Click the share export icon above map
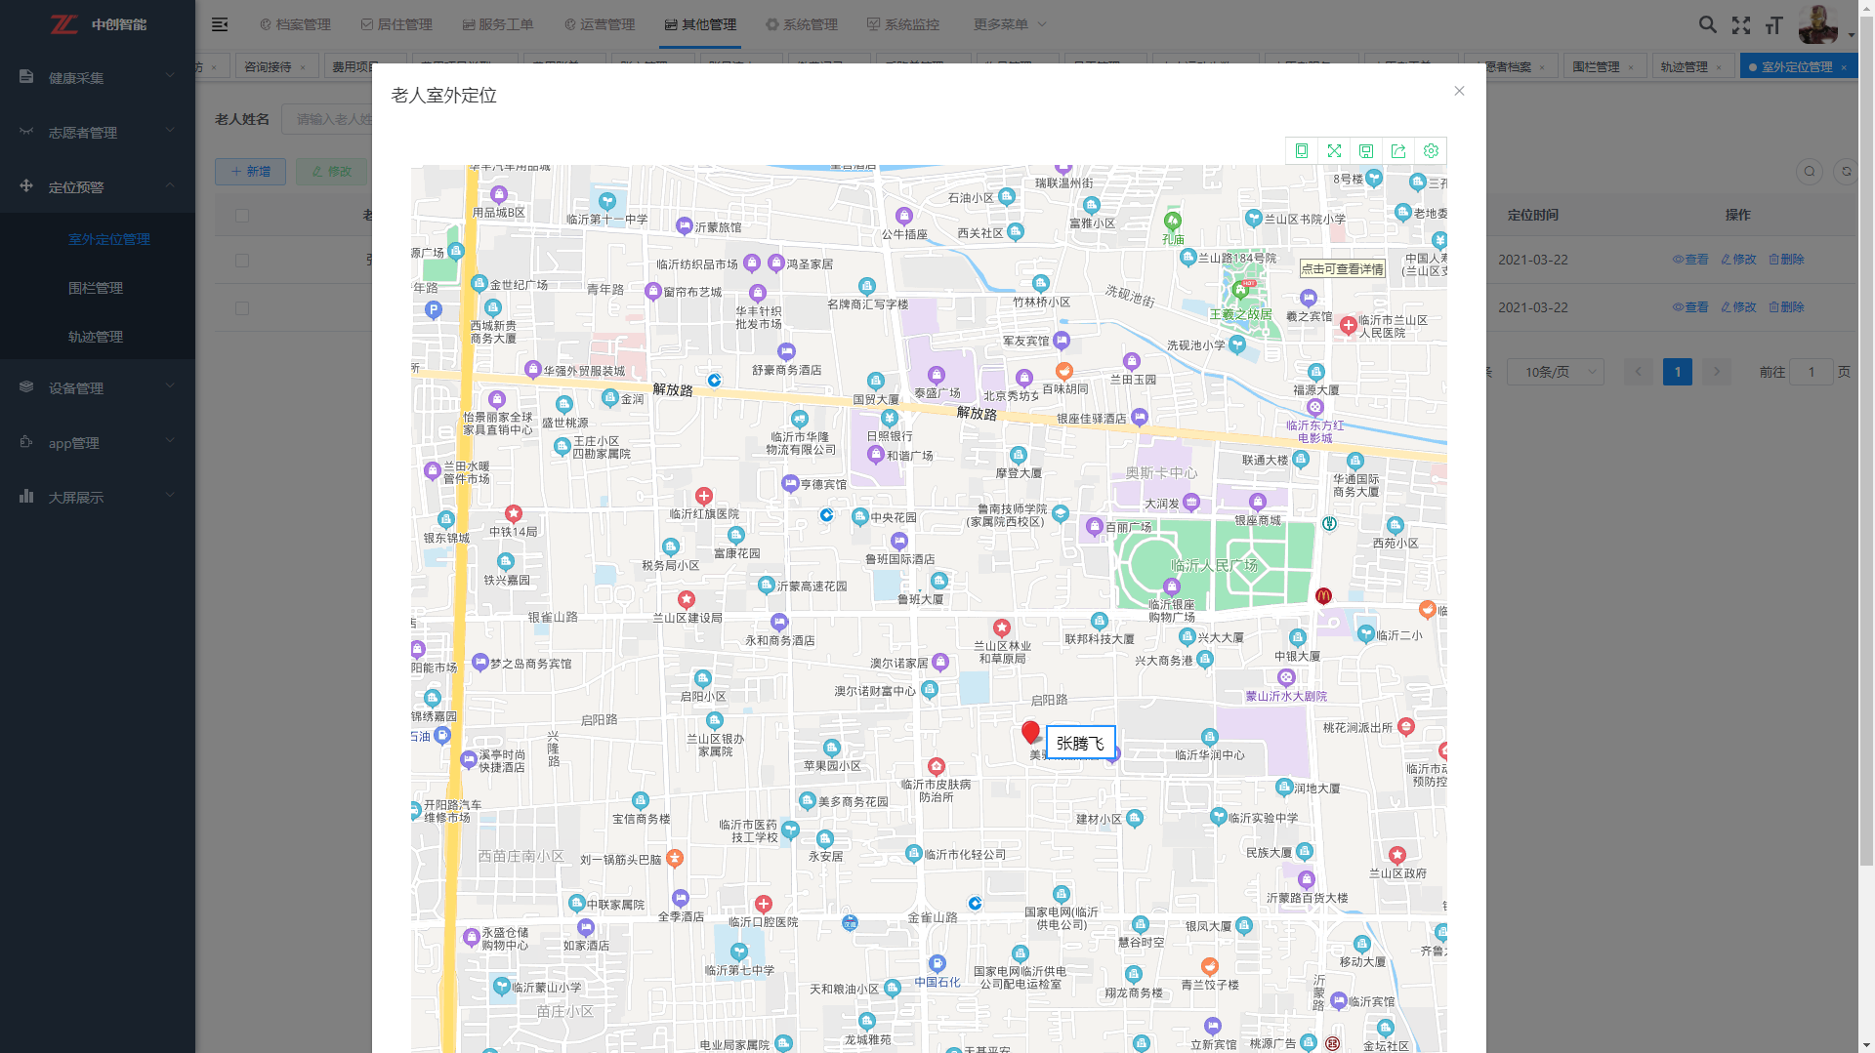This screenshot has width=1875, height=1053. [x=1398, y=151]
